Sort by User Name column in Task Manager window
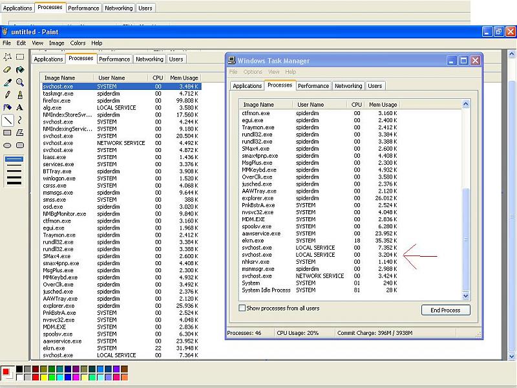 (x=320, y=105)
